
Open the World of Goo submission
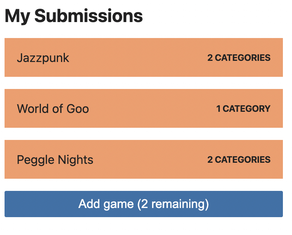click(143, 108)
